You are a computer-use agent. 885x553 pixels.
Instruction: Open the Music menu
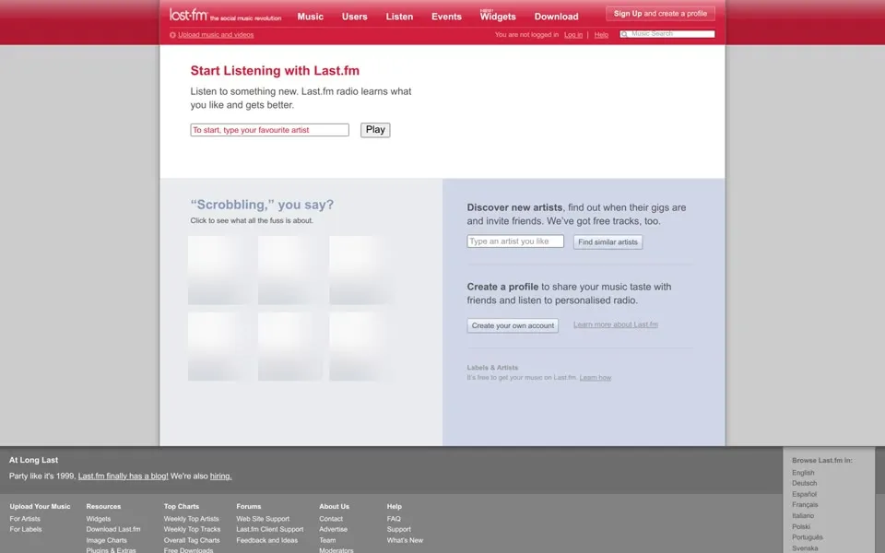(311, 17)
